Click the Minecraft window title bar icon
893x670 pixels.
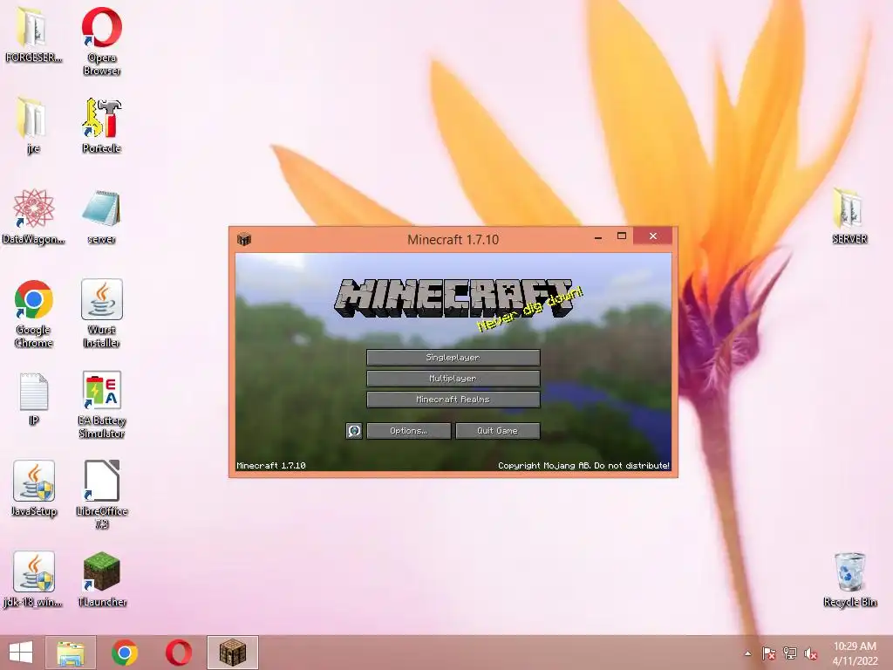pyautogui.click(x=244, y=239)
